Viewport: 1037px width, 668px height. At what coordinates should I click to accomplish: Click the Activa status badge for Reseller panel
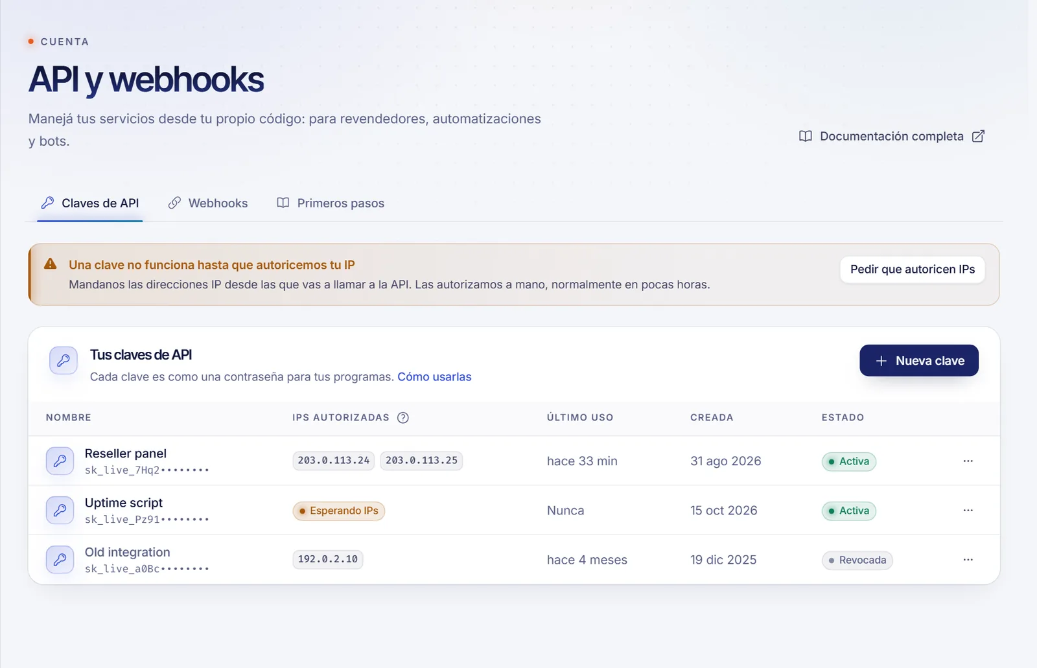coord(849,461)
